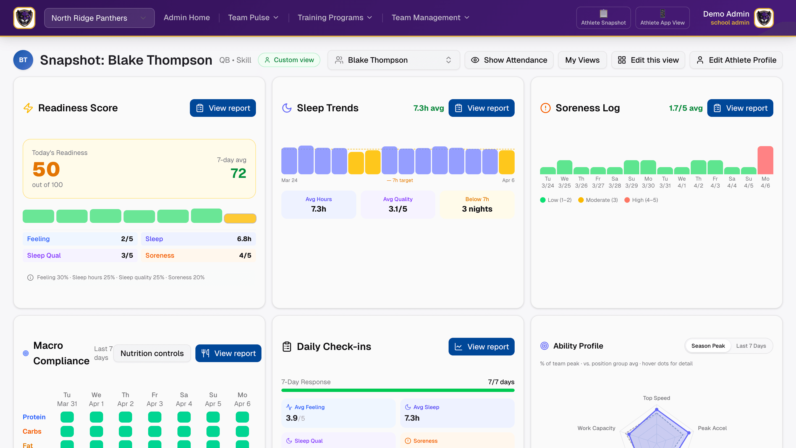Click the Sleep Trends moon icon
The height and width of the screenshot is (448, 796).
point(287,108)
